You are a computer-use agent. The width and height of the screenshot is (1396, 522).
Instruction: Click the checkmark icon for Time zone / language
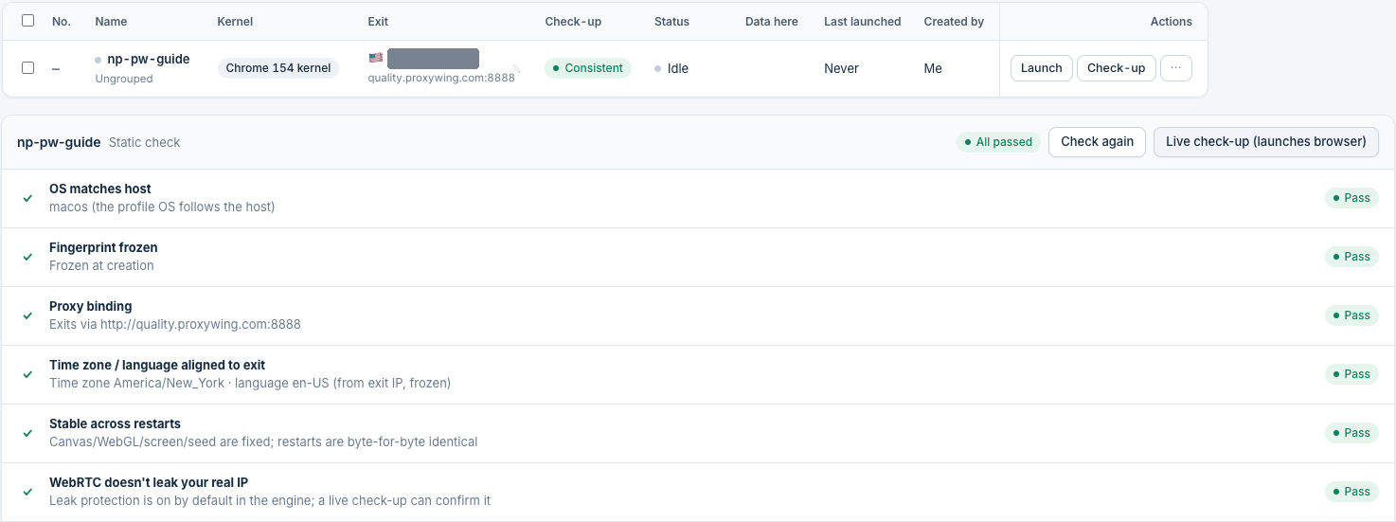pyautogui.click(x=27, y=374)
